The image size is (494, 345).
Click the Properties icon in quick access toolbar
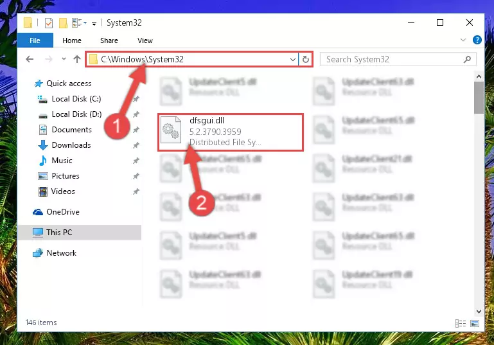click(x=49, y=23)
